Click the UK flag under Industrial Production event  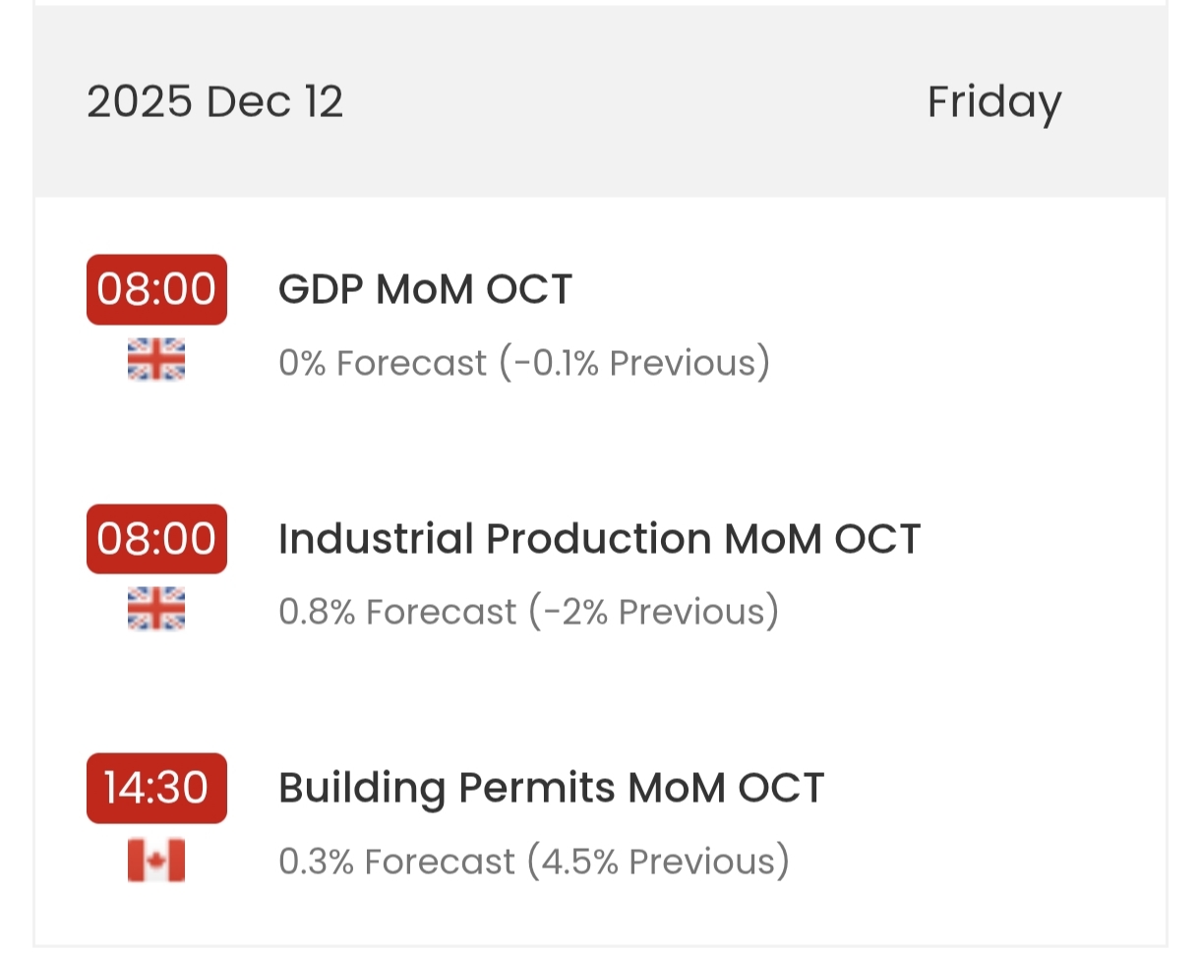pos(156,608)
